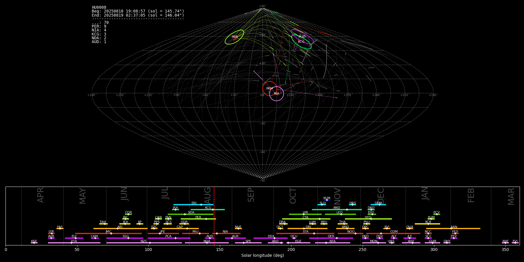
Task: Click the KUM shower label in the timeline
Action: click(327, 198)
